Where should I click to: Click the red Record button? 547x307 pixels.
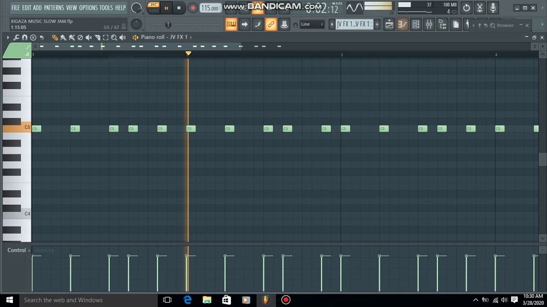coord(193,8)
